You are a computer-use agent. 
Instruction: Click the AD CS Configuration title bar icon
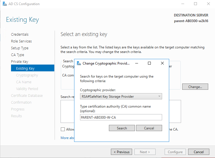click(5, 4)
